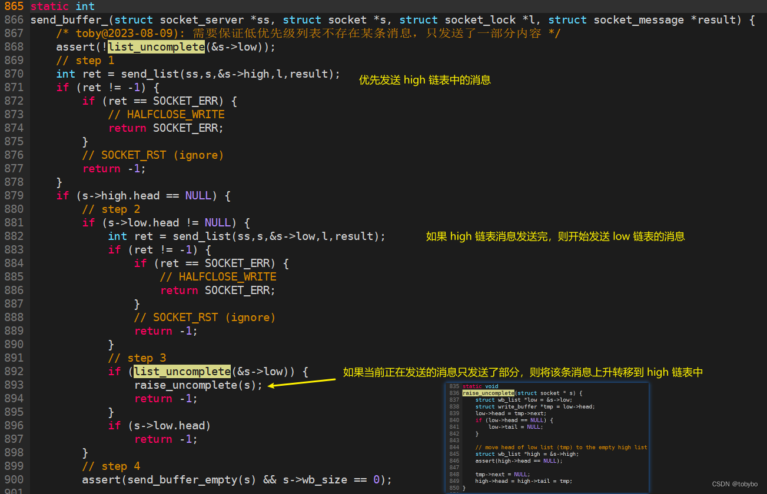
Task: Click 'if (ret != -1) {' on line 883
Action: [160, 250]
